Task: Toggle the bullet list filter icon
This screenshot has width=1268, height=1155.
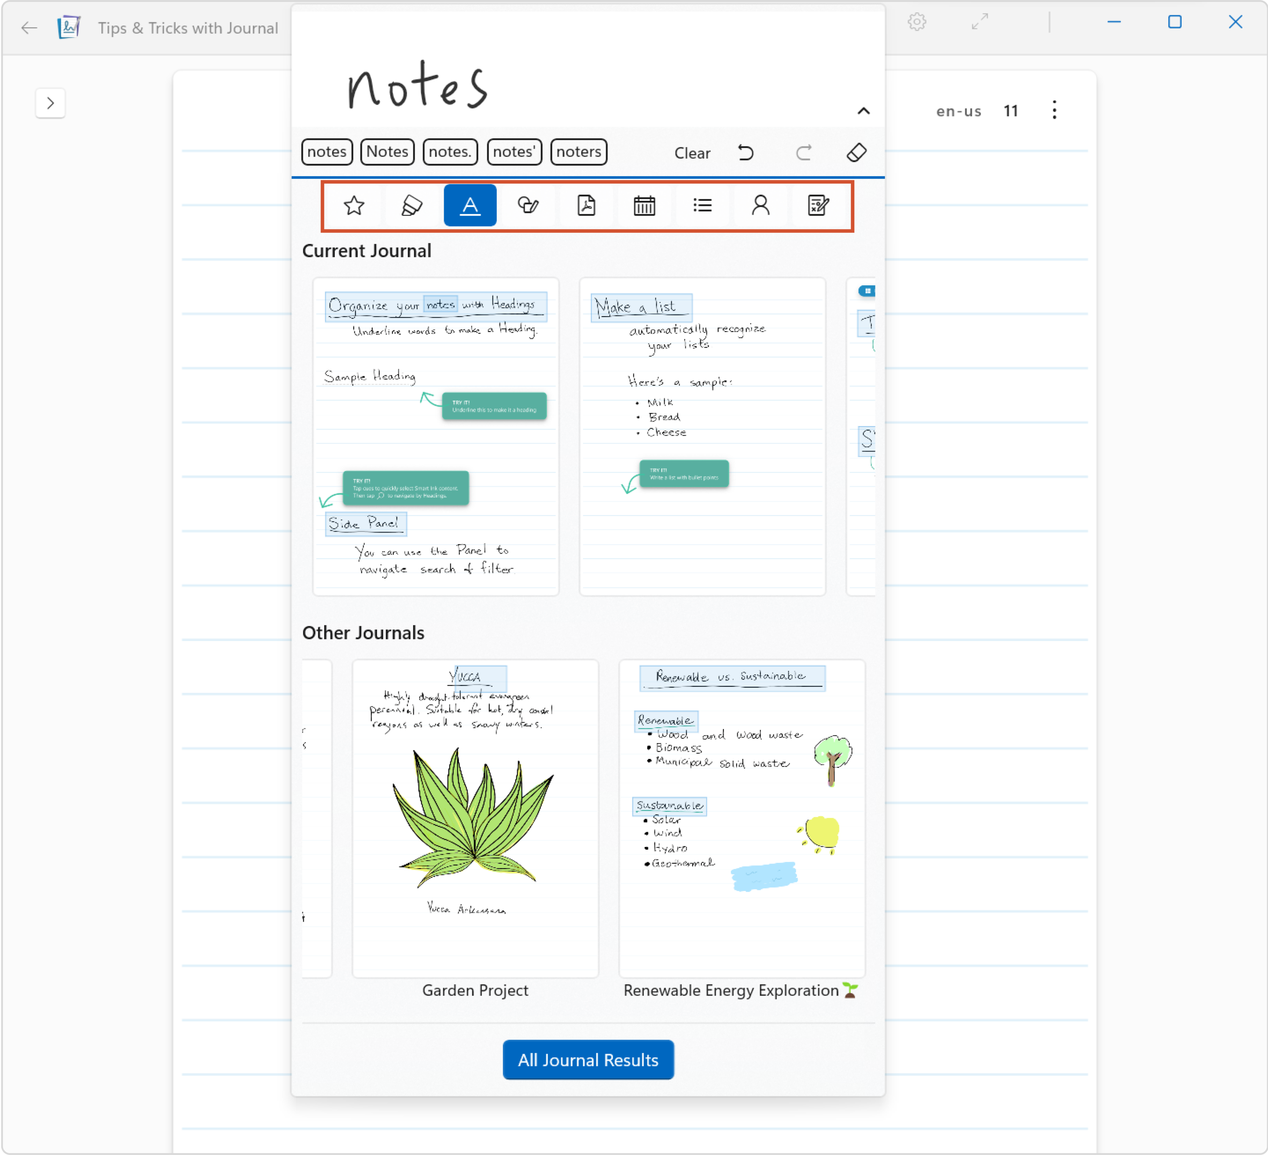Action: pyautogui.click(x=702, y=205)
